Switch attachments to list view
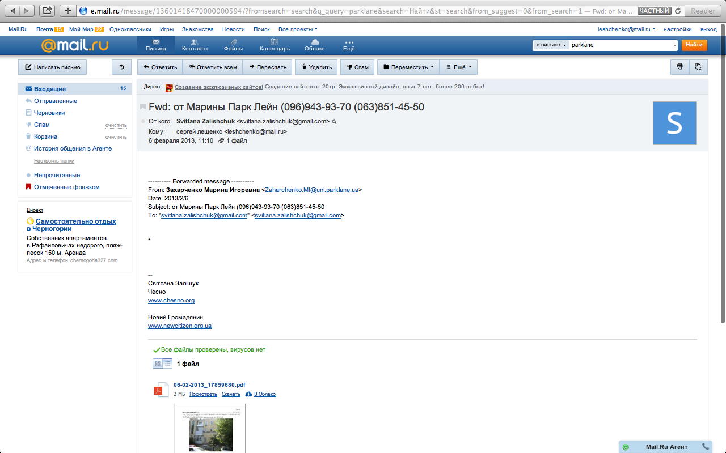 click(x=168, y=364)
